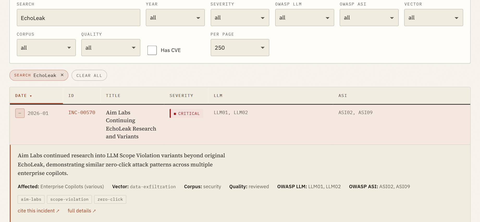Open the Quality filter dropdown

point(111,48)
